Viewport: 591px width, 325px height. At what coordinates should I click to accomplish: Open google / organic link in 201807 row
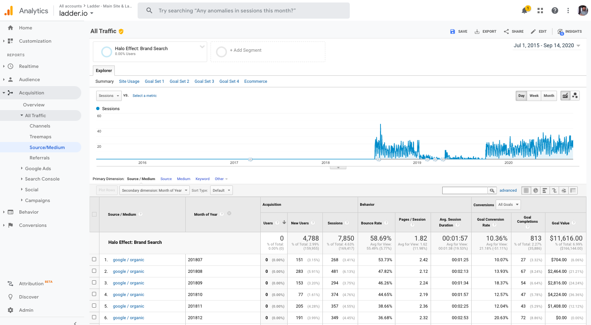coord(128,260)
